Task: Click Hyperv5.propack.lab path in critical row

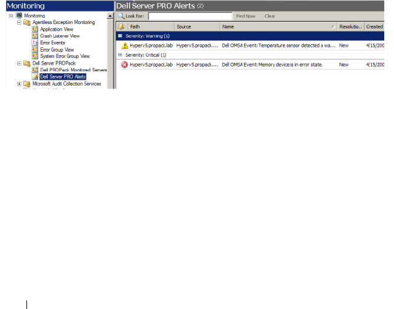Action: tap(151, 65)
